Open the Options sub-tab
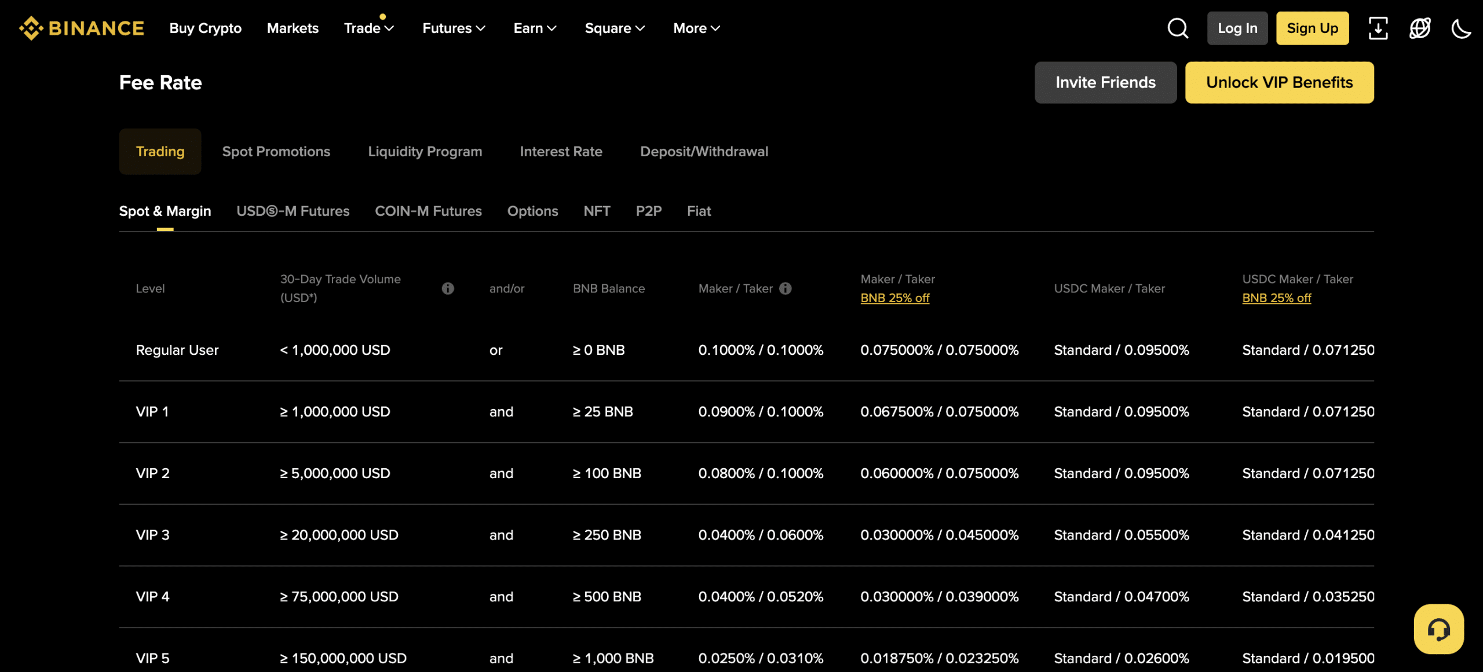Screen dimensions: 1483x672 tap(532, 211)
